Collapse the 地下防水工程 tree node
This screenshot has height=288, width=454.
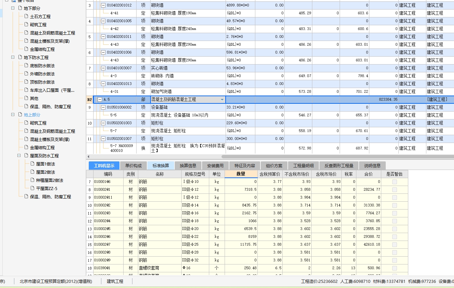[x=13, y=57]
